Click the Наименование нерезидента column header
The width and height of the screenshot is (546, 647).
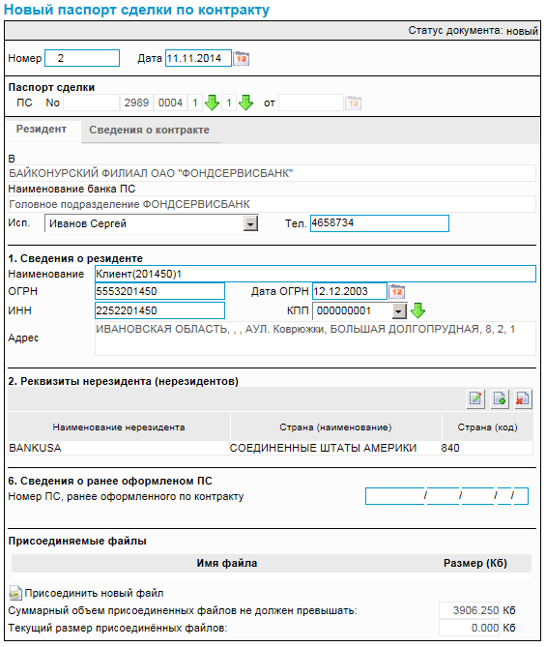click(x=119, y=427)
